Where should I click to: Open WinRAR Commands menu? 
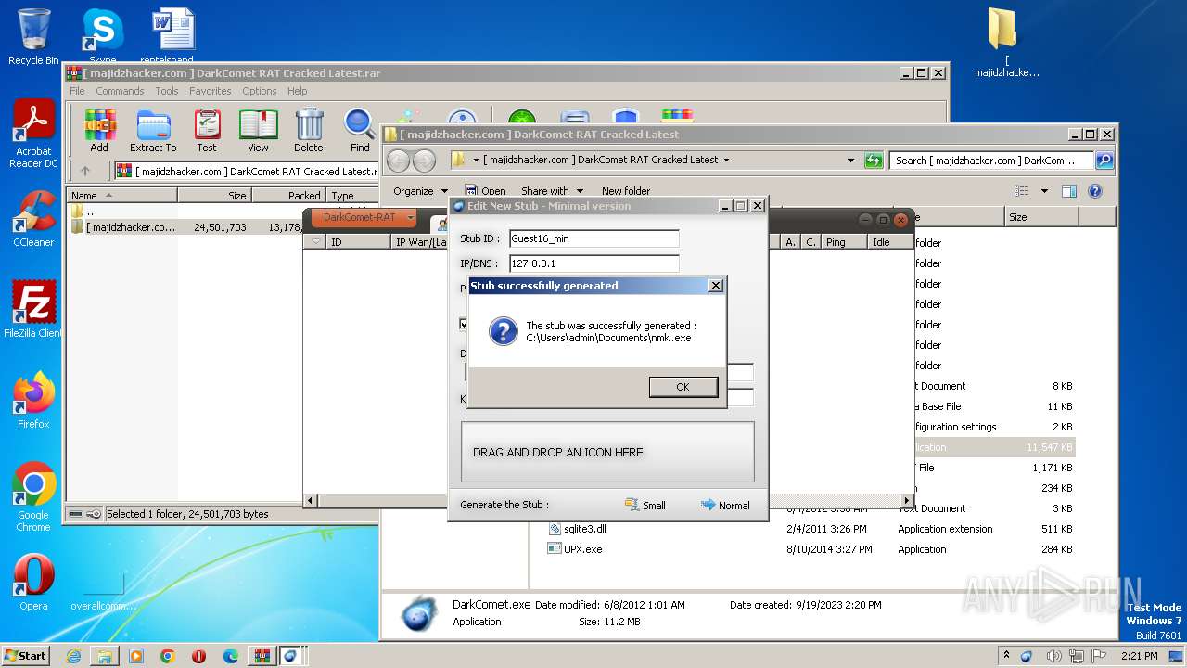pyautogui.click(x=120, y=91)
